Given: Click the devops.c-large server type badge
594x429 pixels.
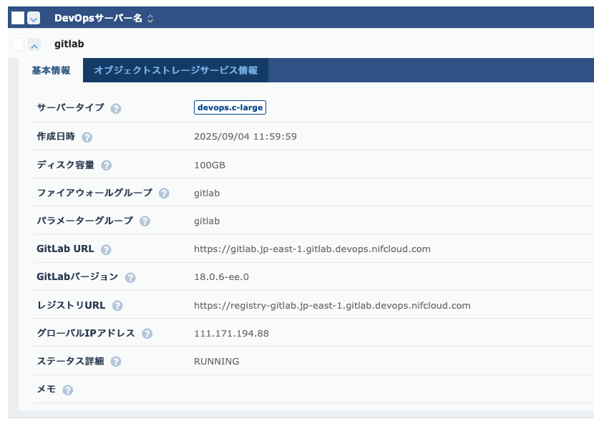Looking at the screenshot, I should click(x=230, y=107).
